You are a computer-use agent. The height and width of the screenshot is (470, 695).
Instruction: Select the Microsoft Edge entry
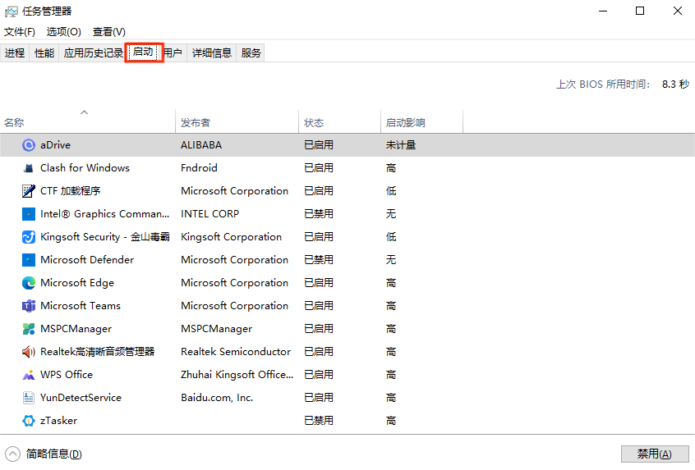[77, 283]
